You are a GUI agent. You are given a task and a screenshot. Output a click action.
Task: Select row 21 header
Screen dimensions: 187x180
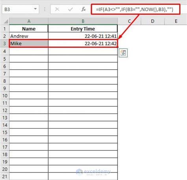pyautogui.click(x=5, y=176)
